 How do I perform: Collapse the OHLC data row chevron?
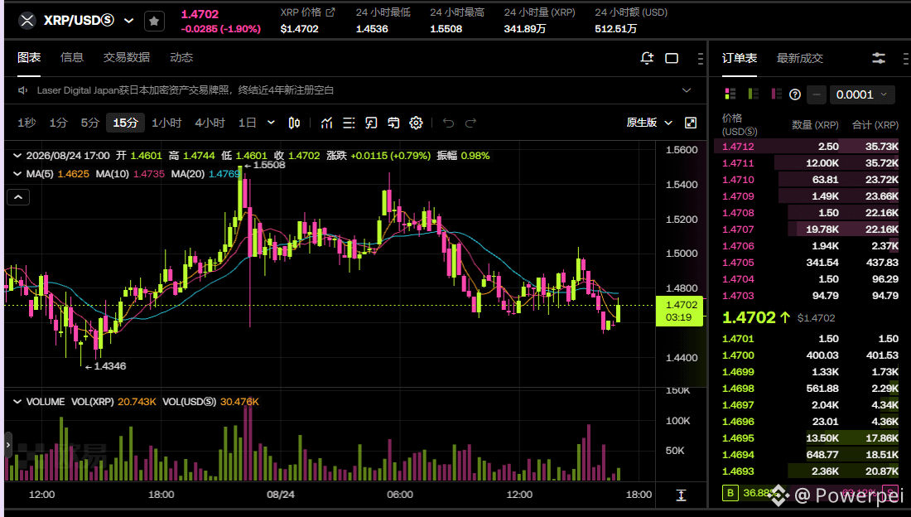click(x=17, y=156)
